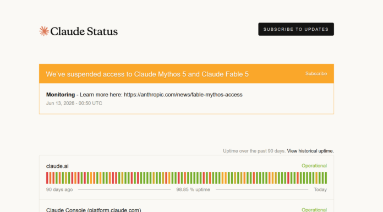Click the first bar in claude.ai uptime chart

click(47, 178)
